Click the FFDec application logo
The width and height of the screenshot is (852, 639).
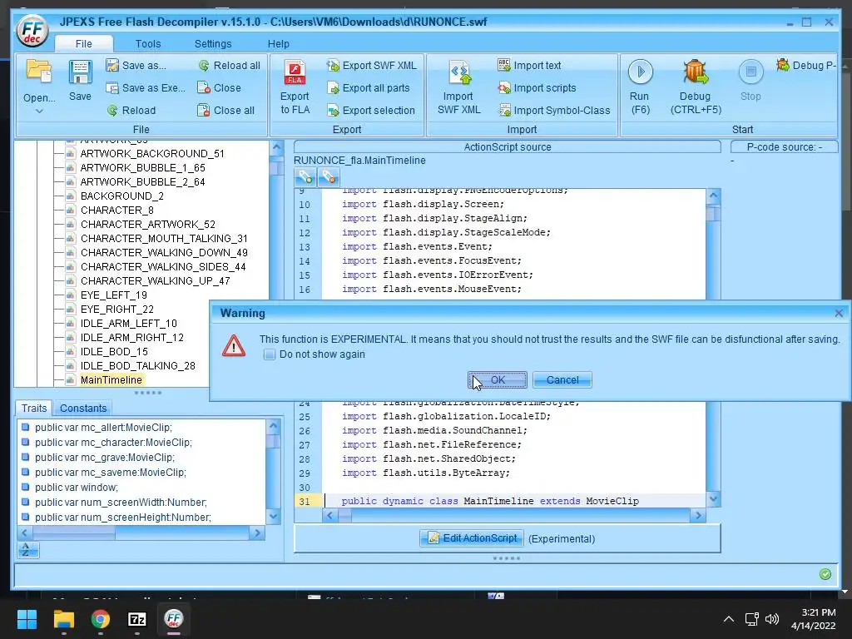pos(32,31)
